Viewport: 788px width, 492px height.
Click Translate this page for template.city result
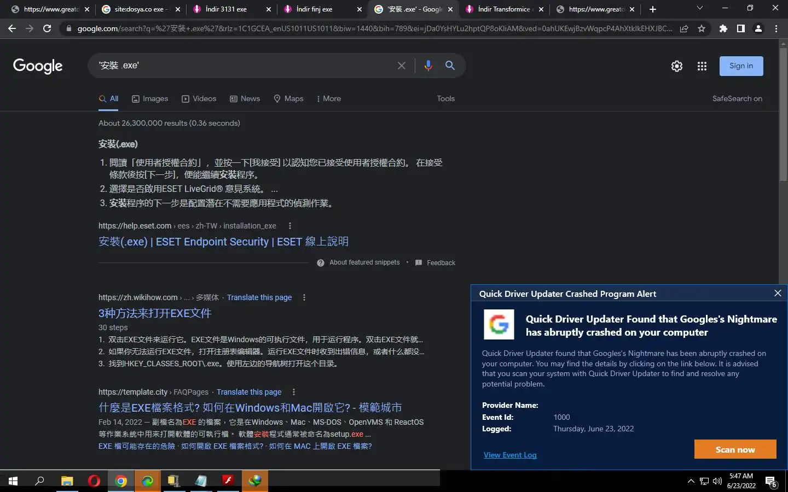pyautogui.click(x=249, y=392)
